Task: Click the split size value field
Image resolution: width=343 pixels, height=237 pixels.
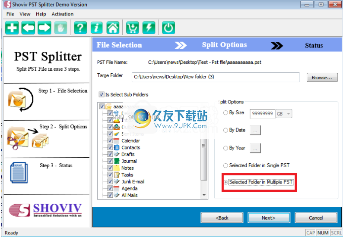Action: tap(262, 114)
